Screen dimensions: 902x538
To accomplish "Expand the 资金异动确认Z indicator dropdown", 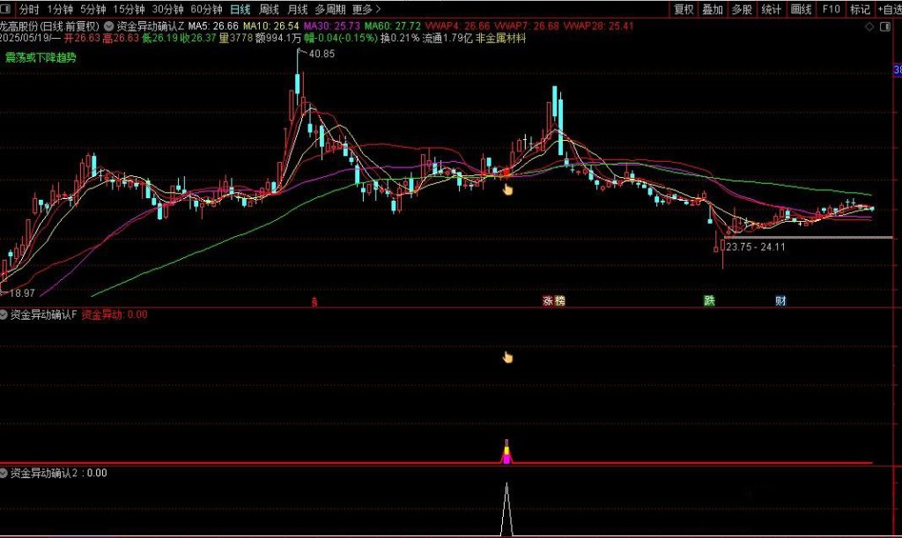I will (x=108, y=26).
